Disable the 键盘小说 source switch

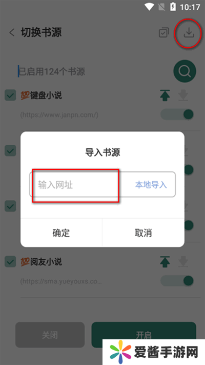(x=177, y=114)
